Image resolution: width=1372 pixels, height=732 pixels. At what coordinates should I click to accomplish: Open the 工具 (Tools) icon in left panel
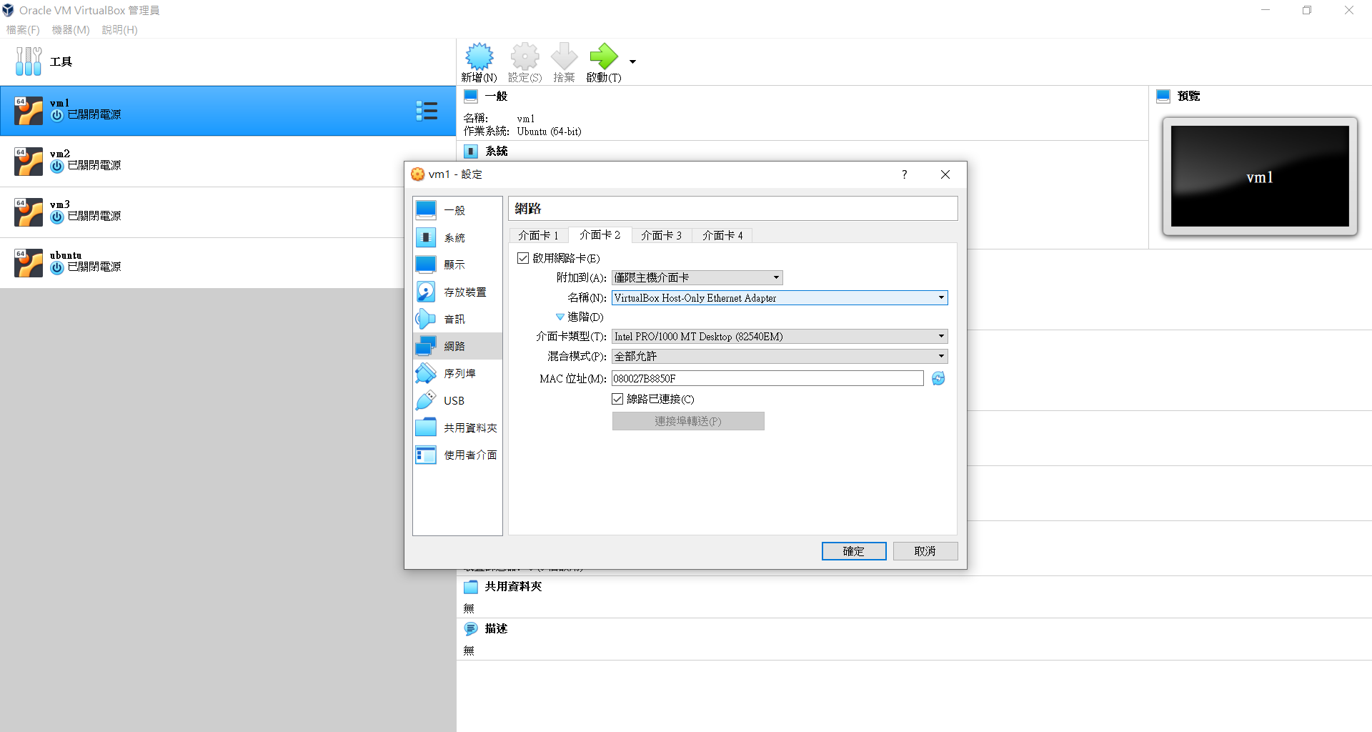coord(29,61)
